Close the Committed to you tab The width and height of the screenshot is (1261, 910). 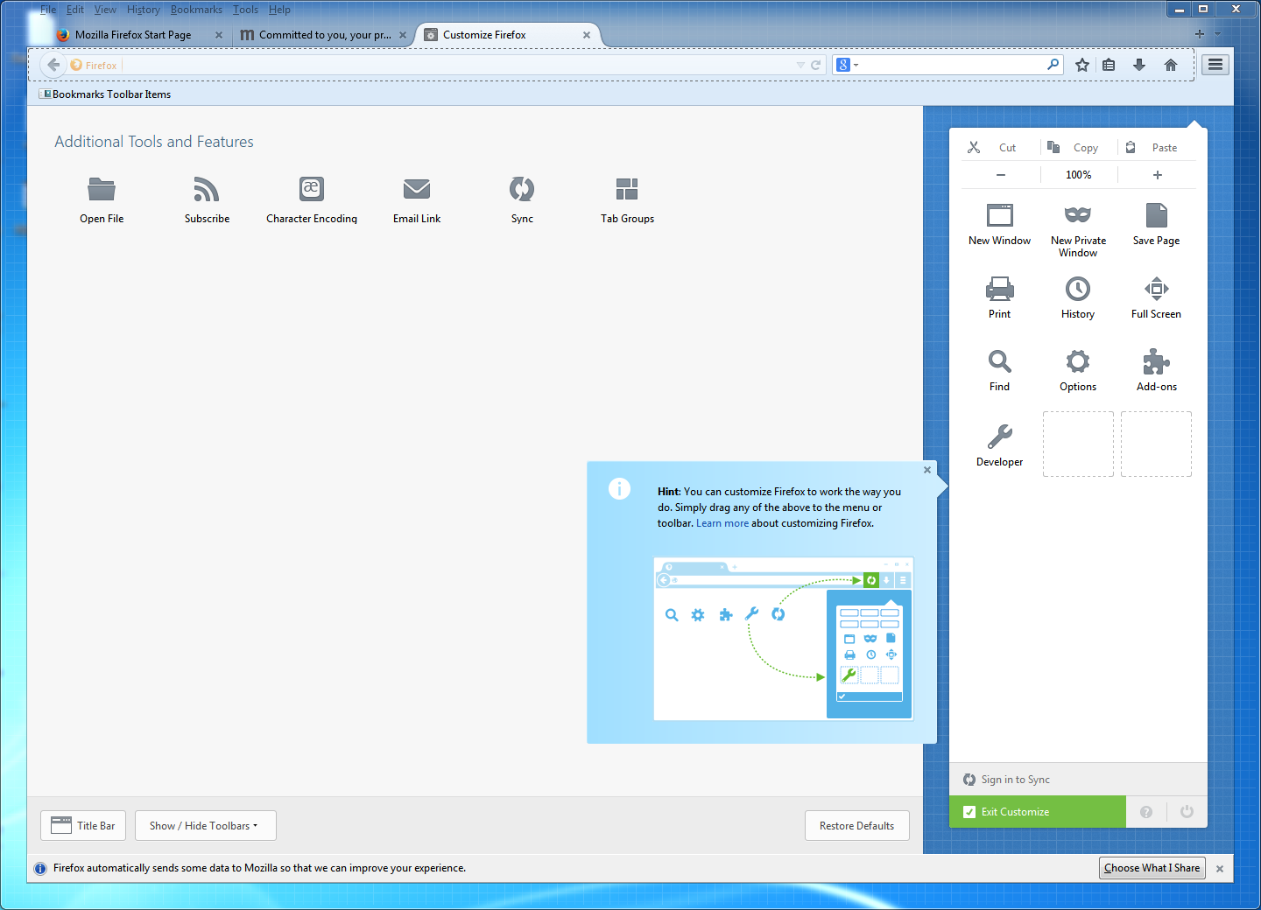pyautogui.click(x=403, y=35)
